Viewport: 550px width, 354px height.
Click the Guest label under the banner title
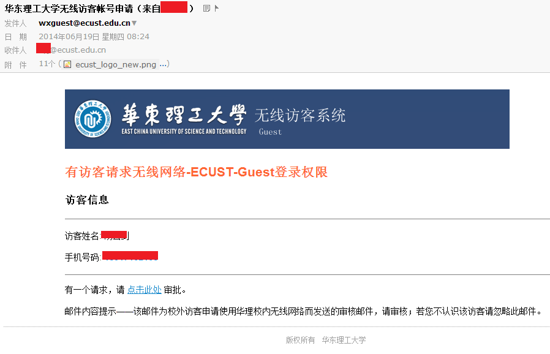click(270, 132)
